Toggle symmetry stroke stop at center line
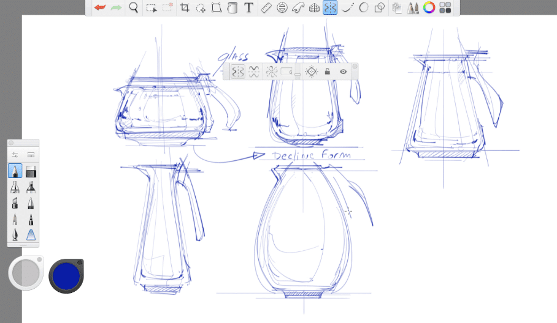 312,72
